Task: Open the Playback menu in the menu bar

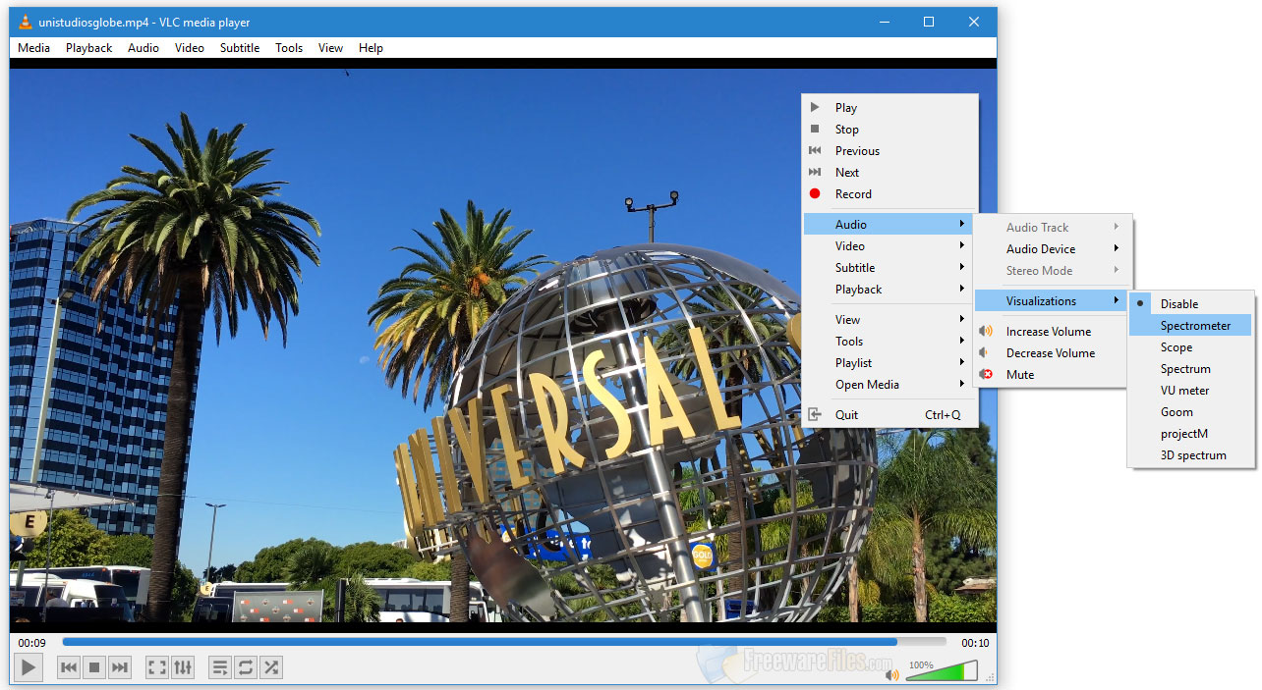Action: [x=89, y=48]
